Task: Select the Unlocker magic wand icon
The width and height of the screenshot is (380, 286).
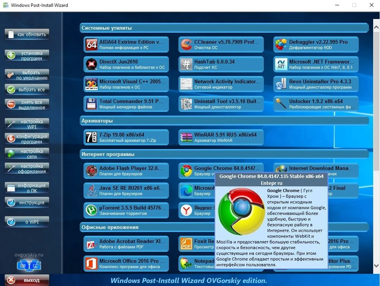Action: 281,103
